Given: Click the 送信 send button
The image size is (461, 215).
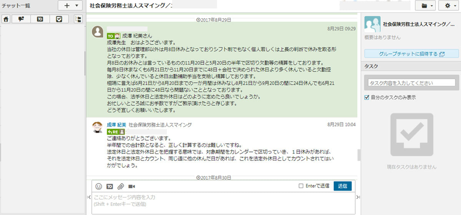Looking at the screenshot, I should click(x=342, y=186).
